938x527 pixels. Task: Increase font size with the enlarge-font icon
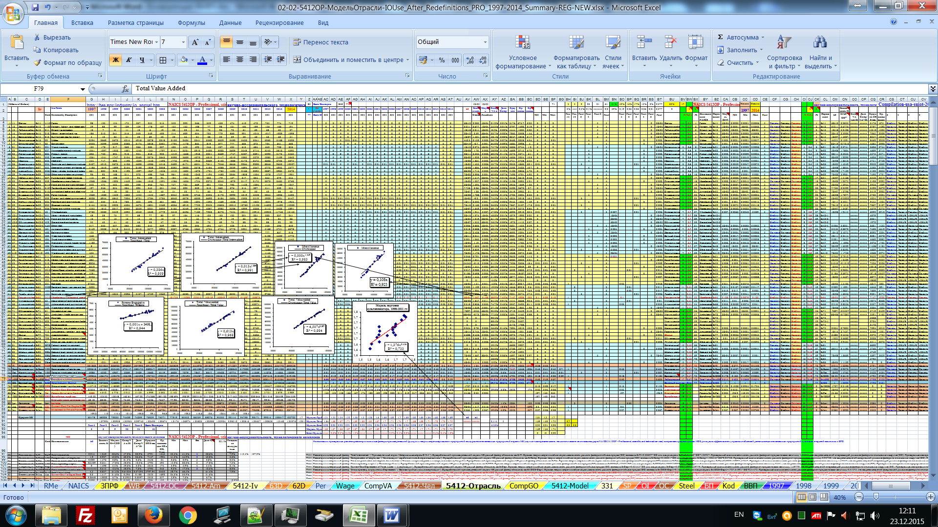point(195,42)
